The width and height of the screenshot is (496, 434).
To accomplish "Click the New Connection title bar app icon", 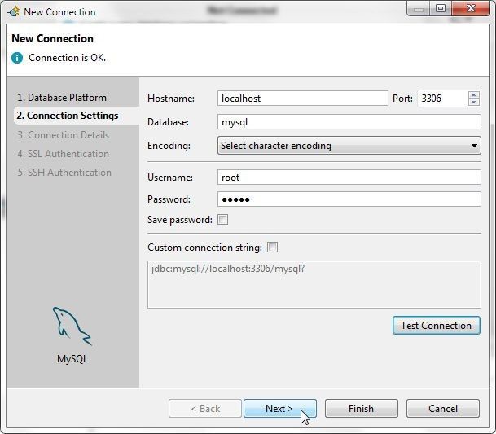I will pyautogui.click(x=14, y=12).
